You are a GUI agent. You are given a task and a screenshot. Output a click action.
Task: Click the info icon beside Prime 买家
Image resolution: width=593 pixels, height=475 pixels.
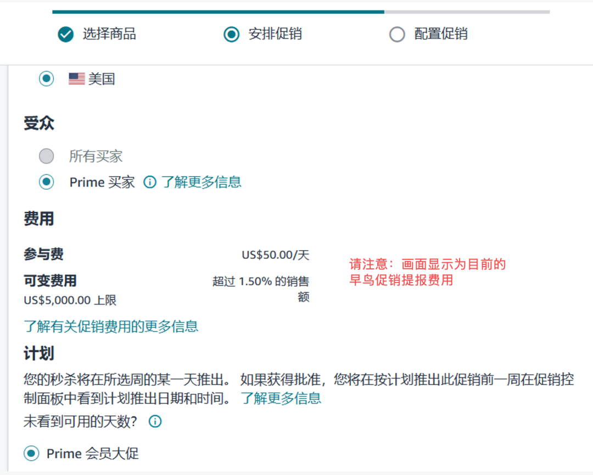[x=150, y=182]
